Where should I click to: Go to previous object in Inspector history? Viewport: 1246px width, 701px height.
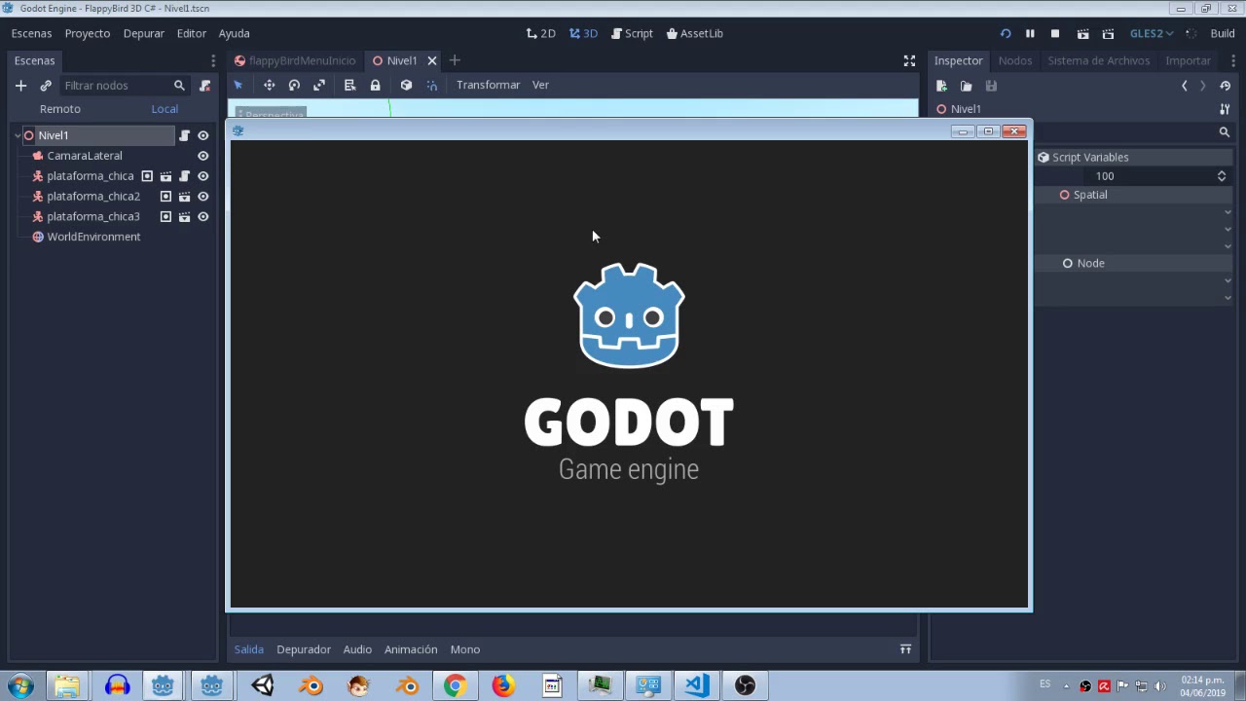tap(1185, 86)
